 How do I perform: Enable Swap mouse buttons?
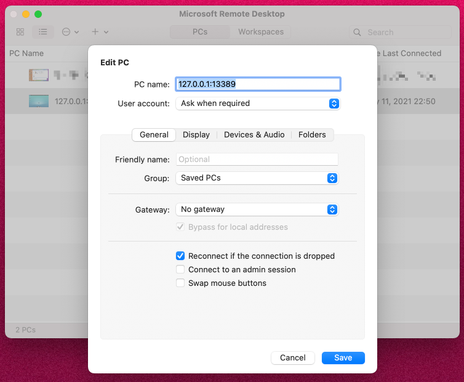point(180,283)
